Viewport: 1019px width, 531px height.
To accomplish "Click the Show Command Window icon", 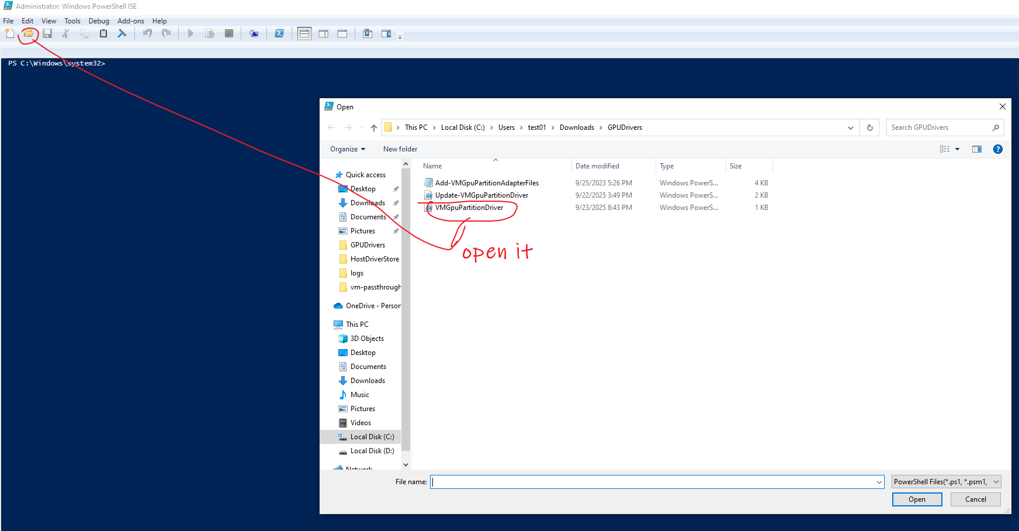I will [x=368, y=33].
